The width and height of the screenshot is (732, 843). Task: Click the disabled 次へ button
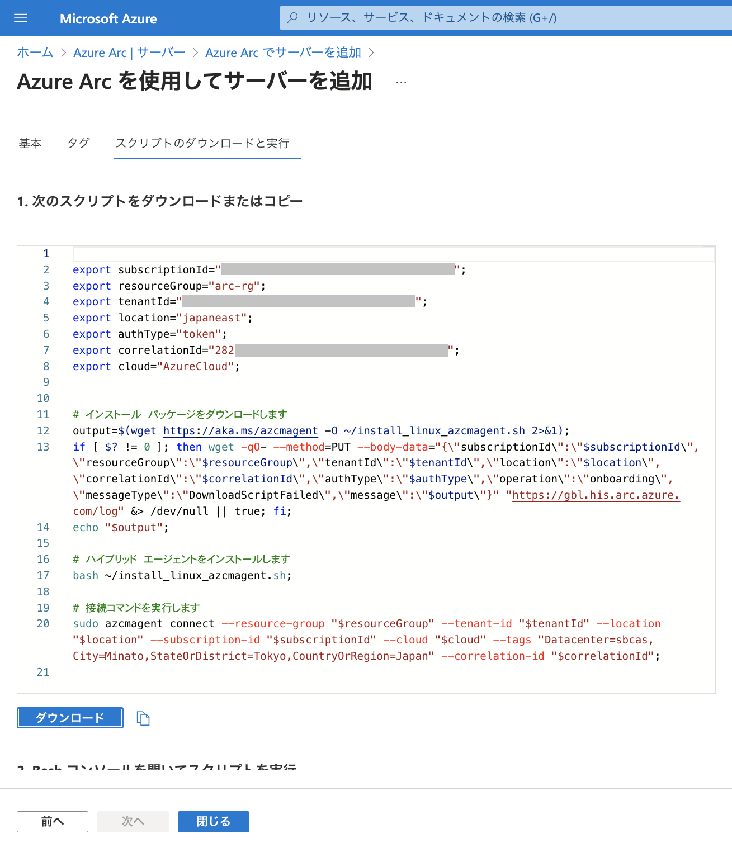coord(133,822)
